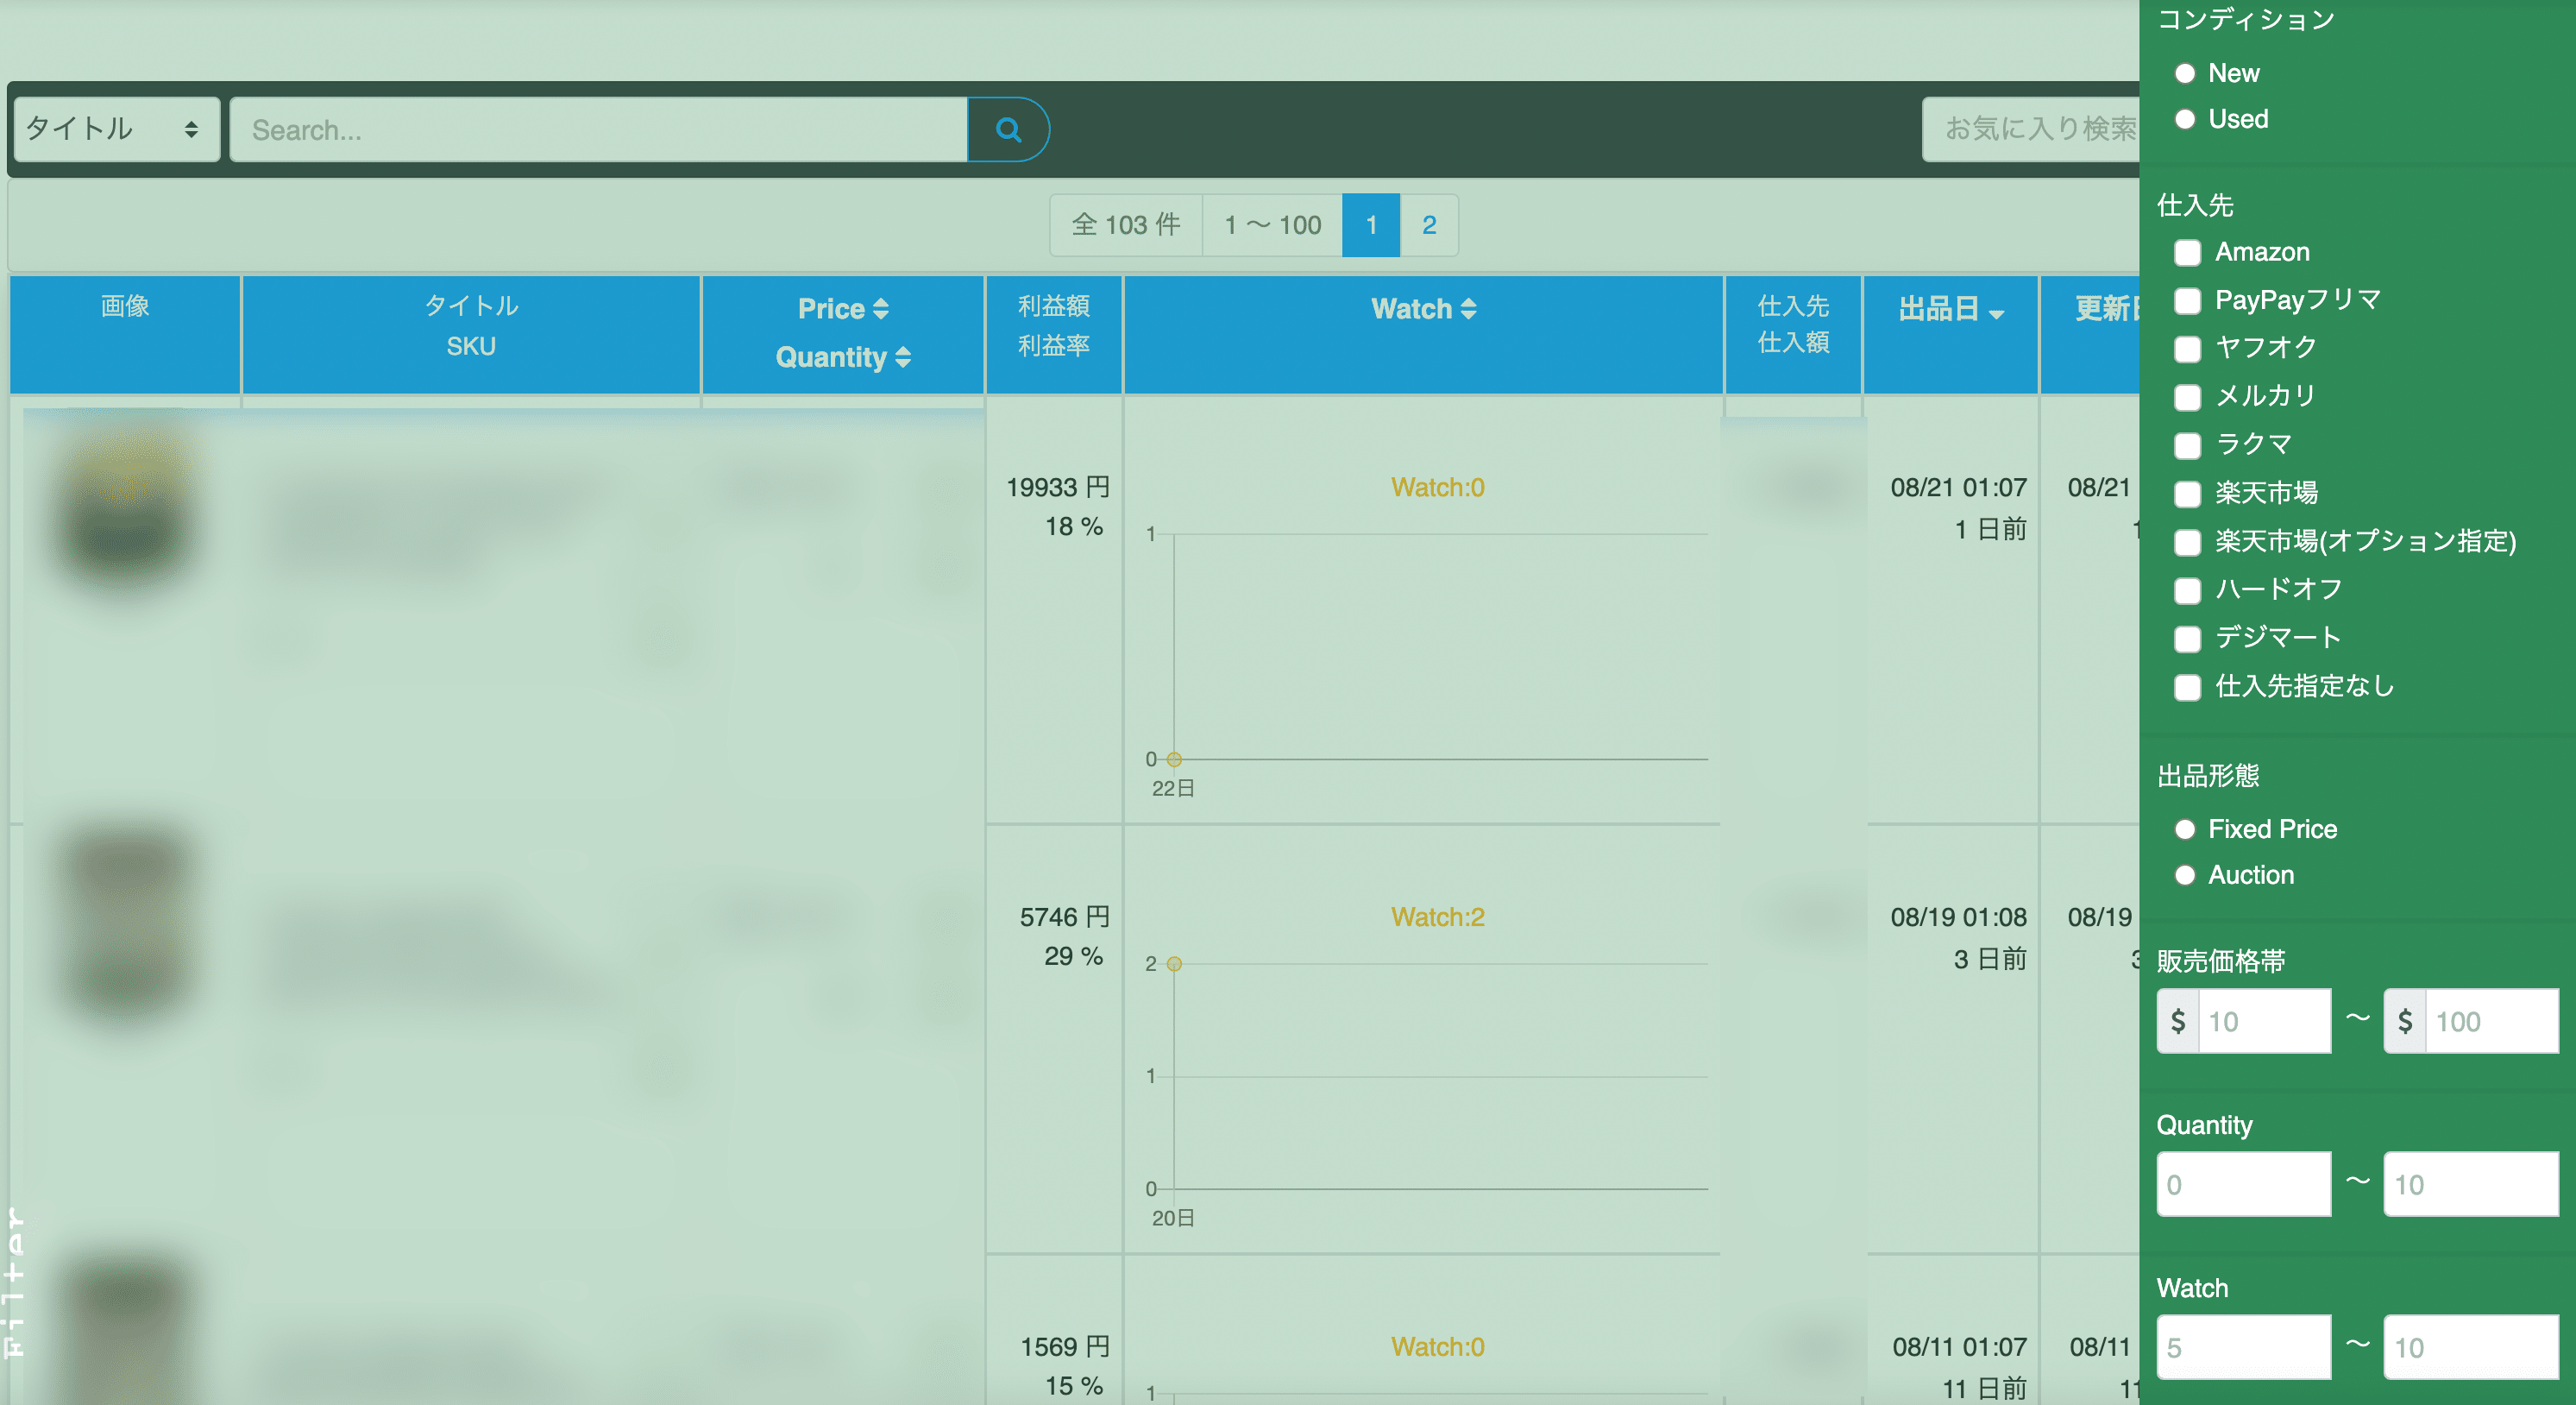Sort by Quantity arrows icon

pos(903,357)
